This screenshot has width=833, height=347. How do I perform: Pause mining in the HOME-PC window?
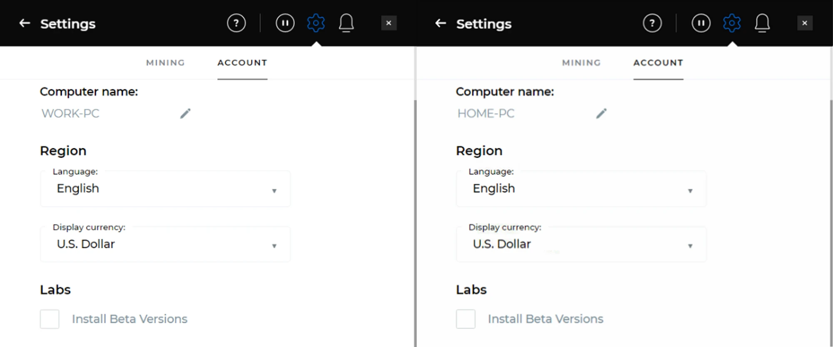(701, 23)
